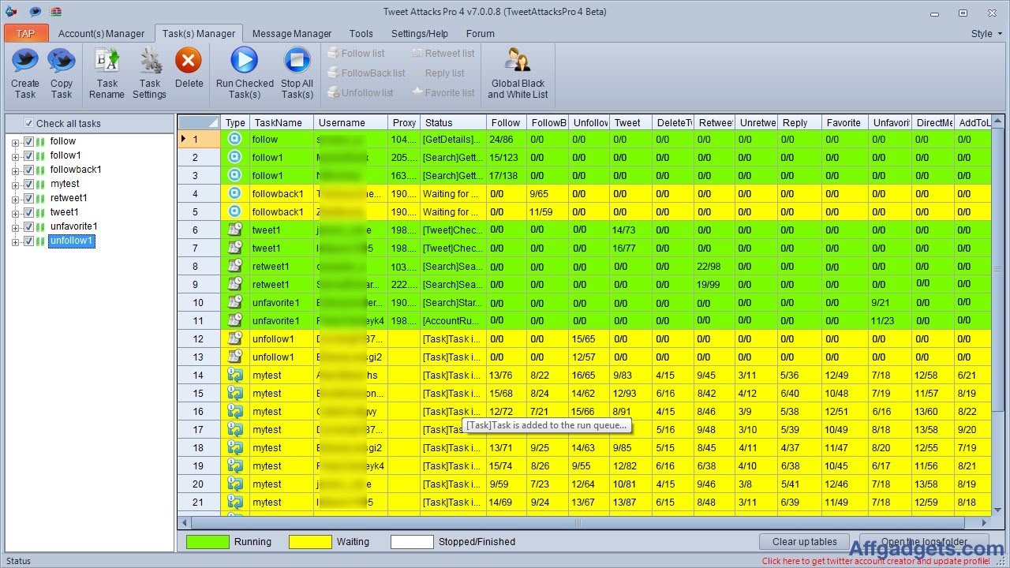
Task: Click title bar app logo icon
Action: 11,12
